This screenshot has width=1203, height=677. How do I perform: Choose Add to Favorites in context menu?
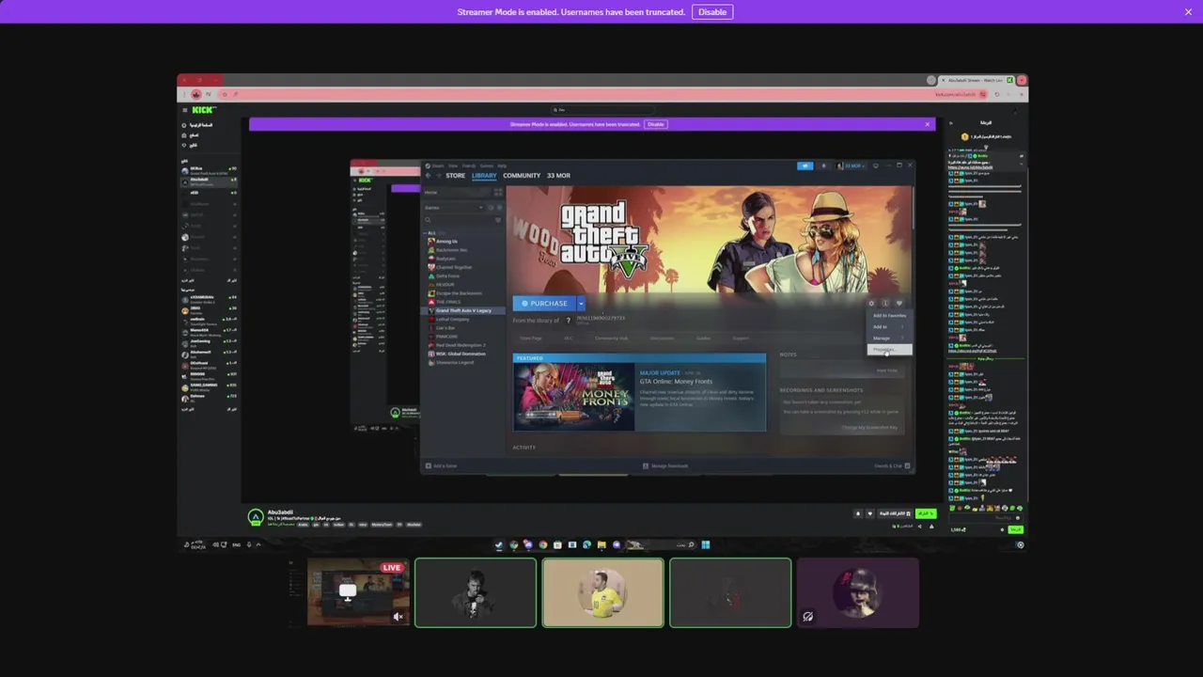coord(890,315)
